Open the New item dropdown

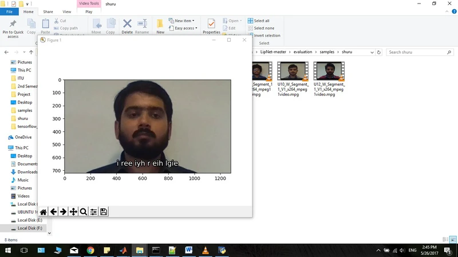(x=184, y=21)
